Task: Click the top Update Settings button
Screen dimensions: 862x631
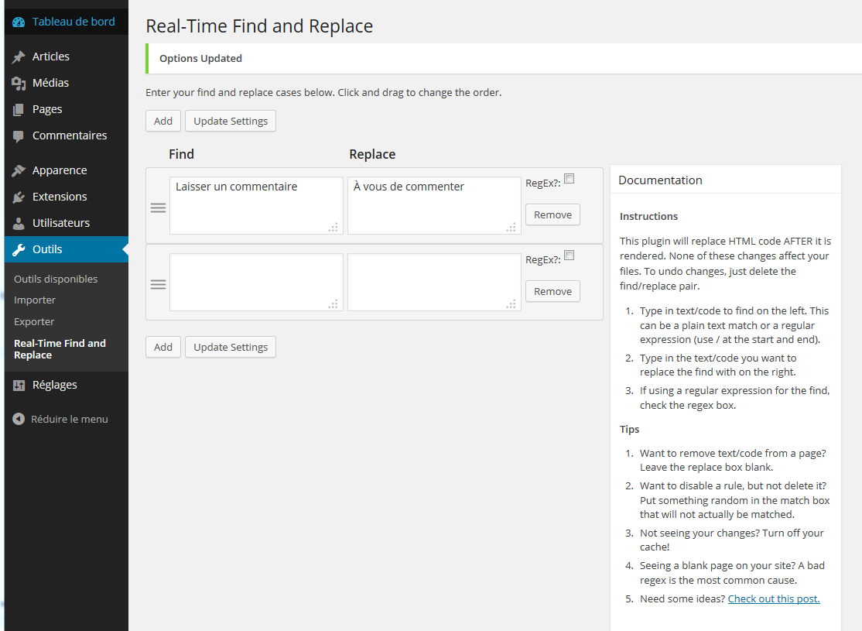Action: (x=231, y=121)
